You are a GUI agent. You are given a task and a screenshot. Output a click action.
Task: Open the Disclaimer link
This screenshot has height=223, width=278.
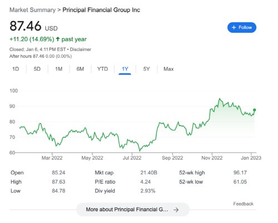pyautogui.click(x=81, y=49)
